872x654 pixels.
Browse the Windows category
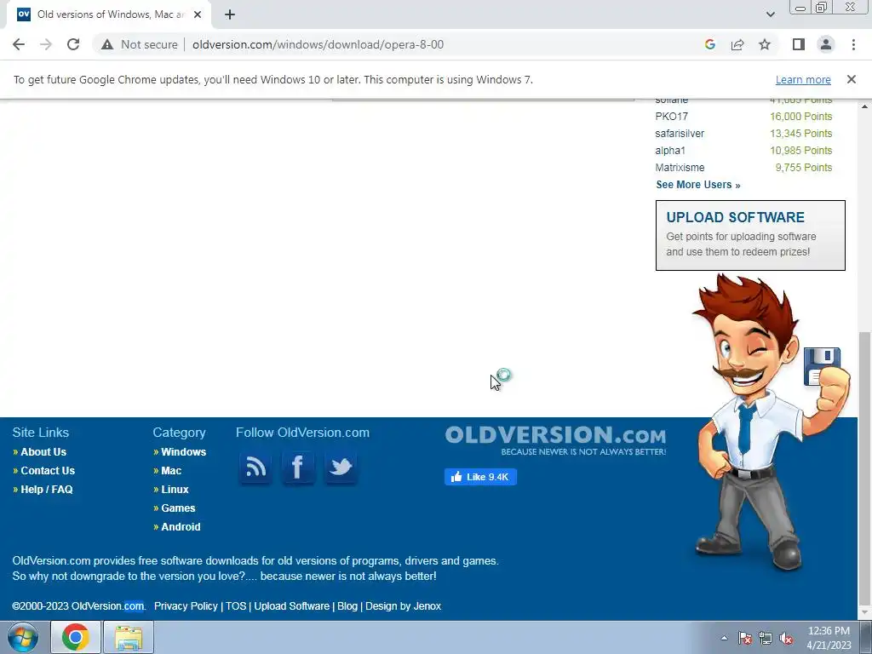184,452
